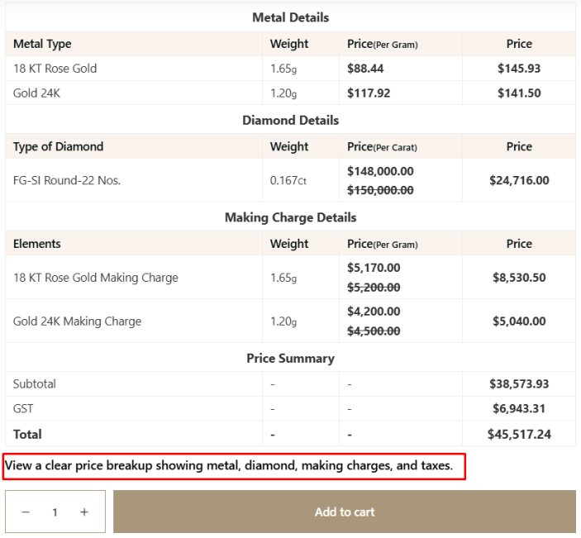Select the 18 KT Rose Gold metal row

click(x=55, y=69)
